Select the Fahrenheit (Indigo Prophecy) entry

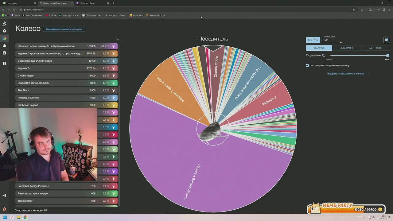66,186
